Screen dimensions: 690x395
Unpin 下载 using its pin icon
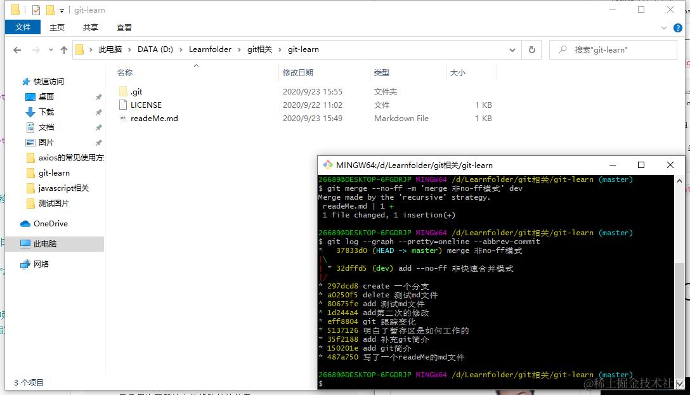pos(98,112)
